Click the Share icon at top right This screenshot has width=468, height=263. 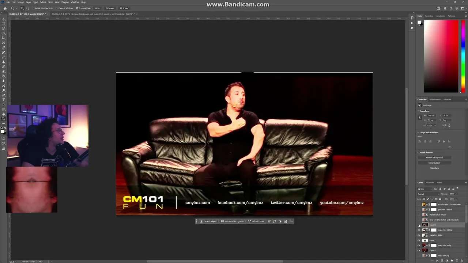click(438, 8)
